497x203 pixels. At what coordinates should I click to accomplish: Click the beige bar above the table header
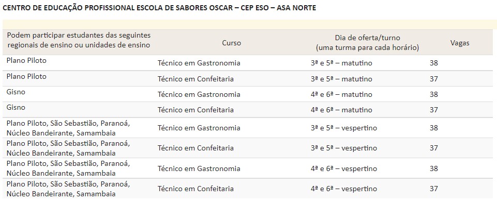[250, 25]
